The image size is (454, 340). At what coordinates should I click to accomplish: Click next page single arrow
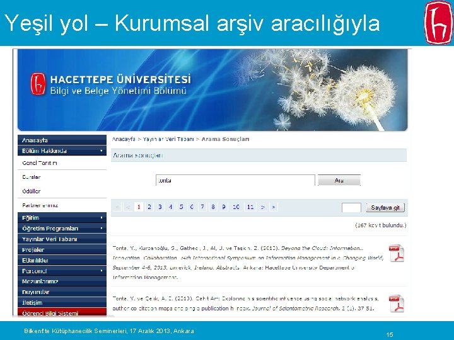(262, 207)
